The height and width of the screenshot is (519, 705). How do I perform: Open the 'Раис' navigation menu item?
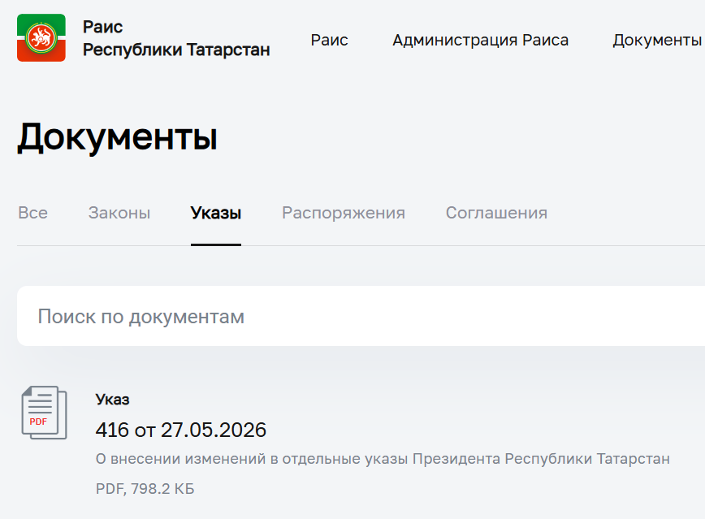click(329, 40)
